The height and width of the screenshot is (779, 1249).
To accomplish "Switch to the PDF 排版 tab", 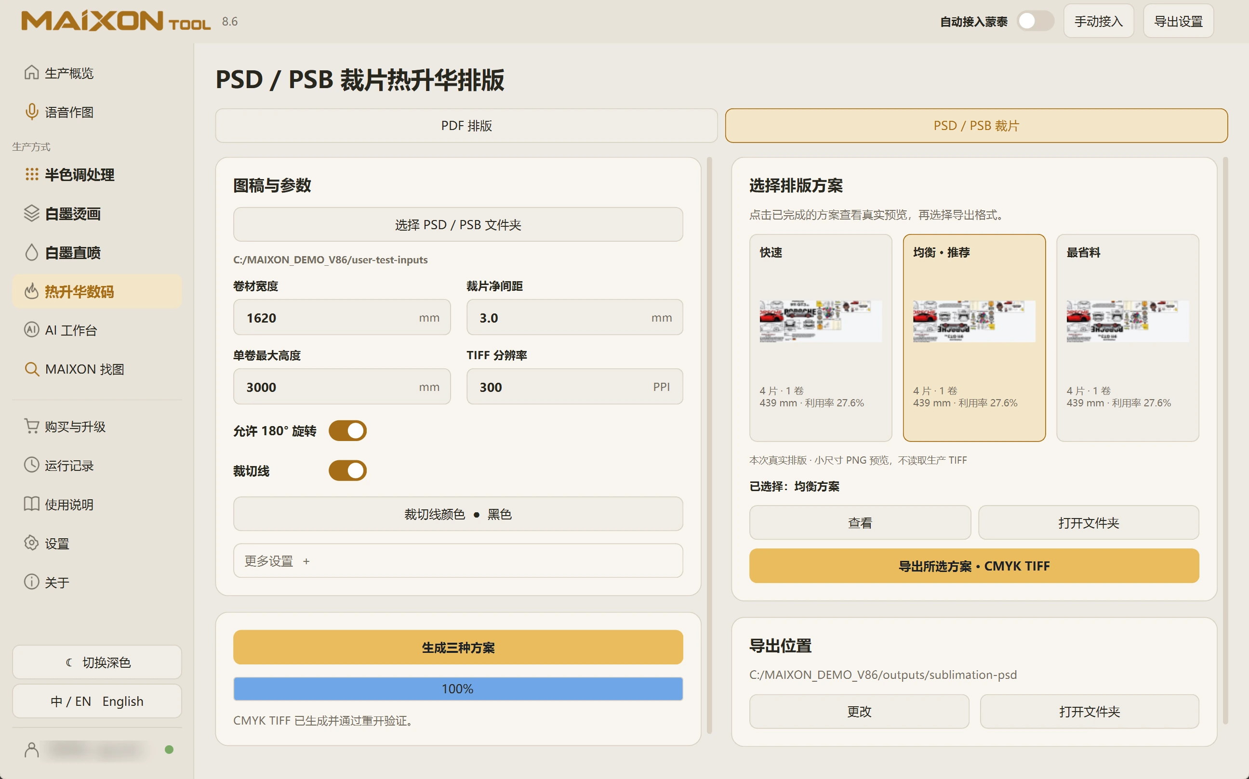I will coord(466,125).
